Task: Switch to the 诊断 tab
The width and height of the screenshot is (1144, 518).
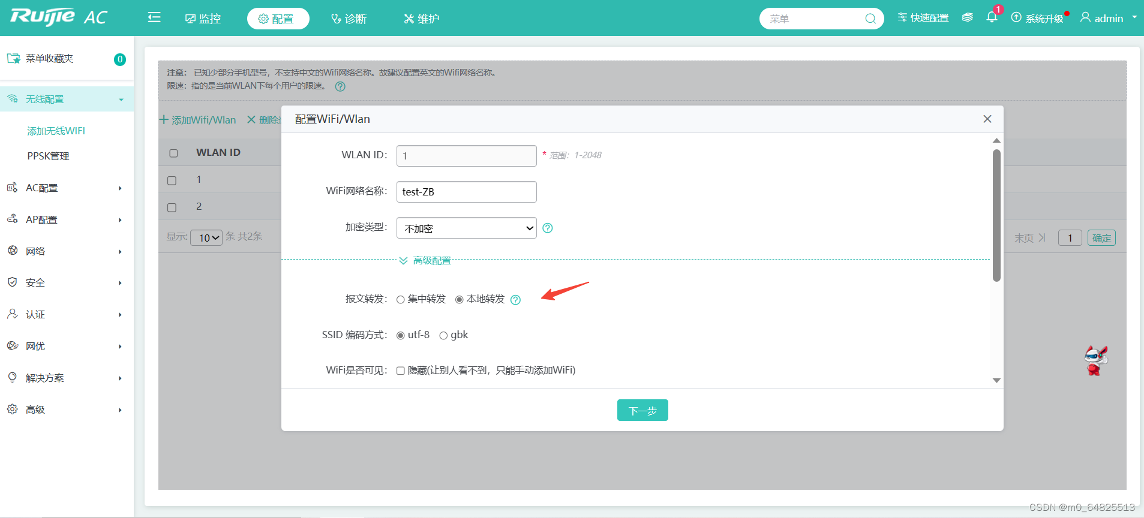Action: 349,19
